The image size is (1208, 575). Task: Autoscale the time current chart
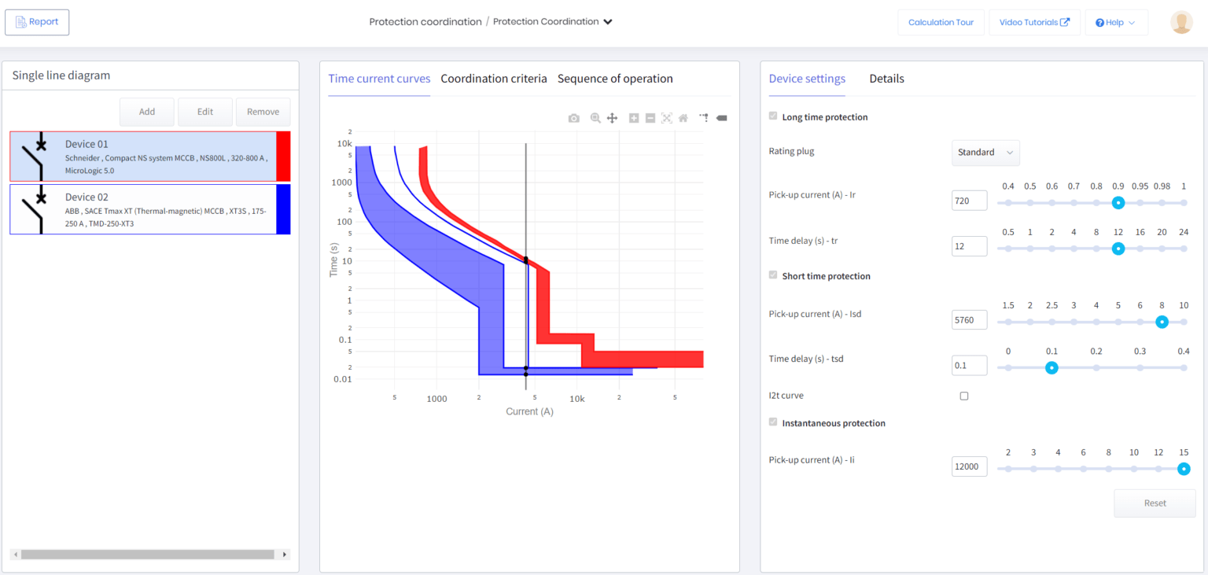tap(666, 117)
